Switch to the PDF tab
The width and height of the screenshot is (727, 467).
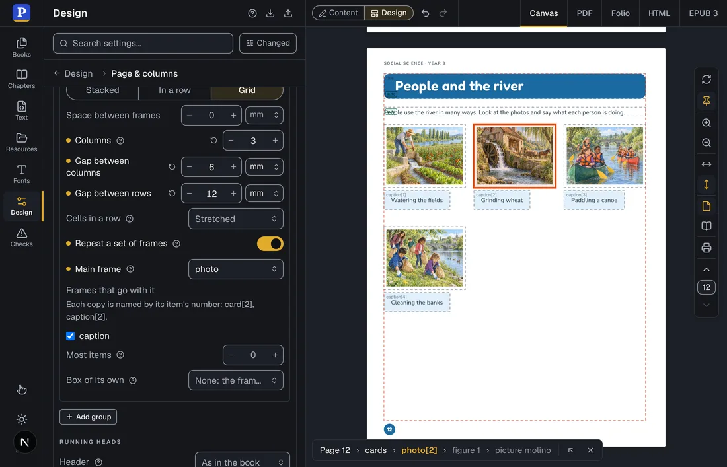585,13
